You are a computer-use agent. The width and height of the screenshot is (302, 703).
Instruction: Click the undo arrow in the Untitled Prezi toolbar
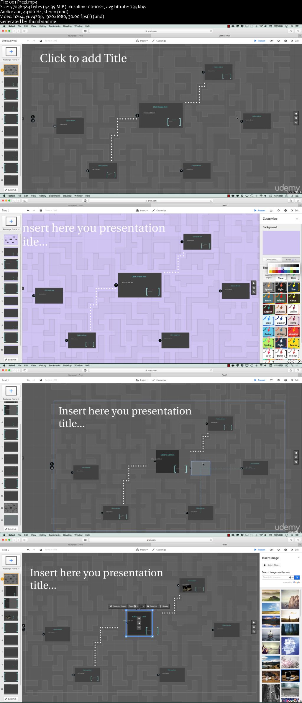pos(28,41)
